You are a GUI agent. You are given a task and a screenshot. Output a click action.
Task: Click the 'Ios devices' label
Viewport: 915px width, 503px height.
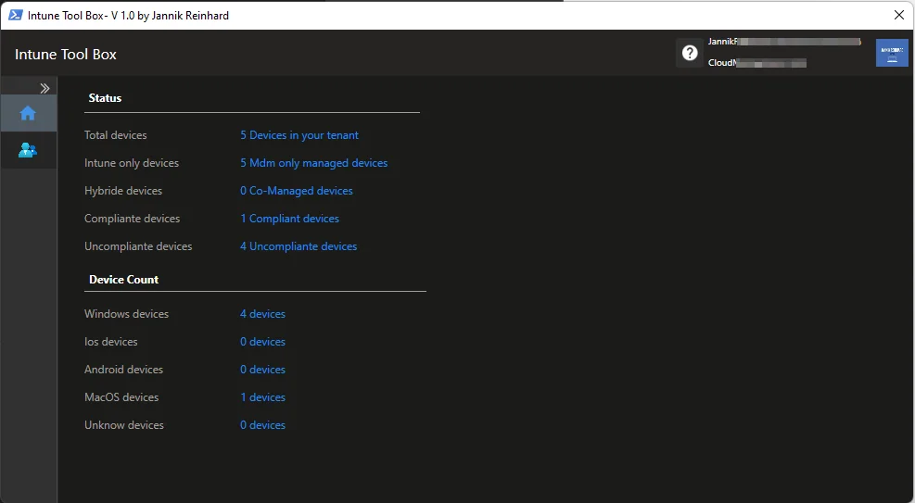[x=111, y=342]
